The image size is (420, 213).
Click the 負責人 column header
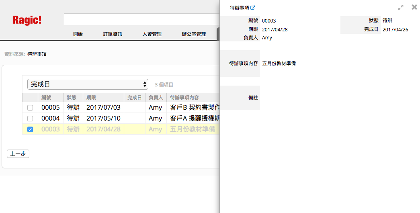point(155,98)
